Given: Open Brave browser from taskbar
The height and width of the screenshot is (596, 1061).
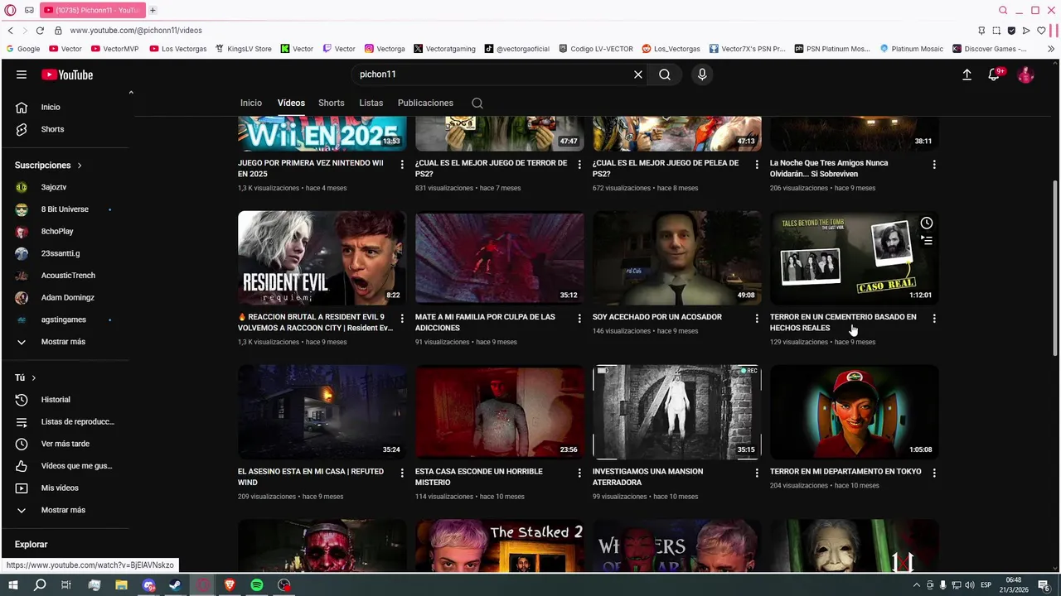Looking at the screenshot, I should pos(230,585).
